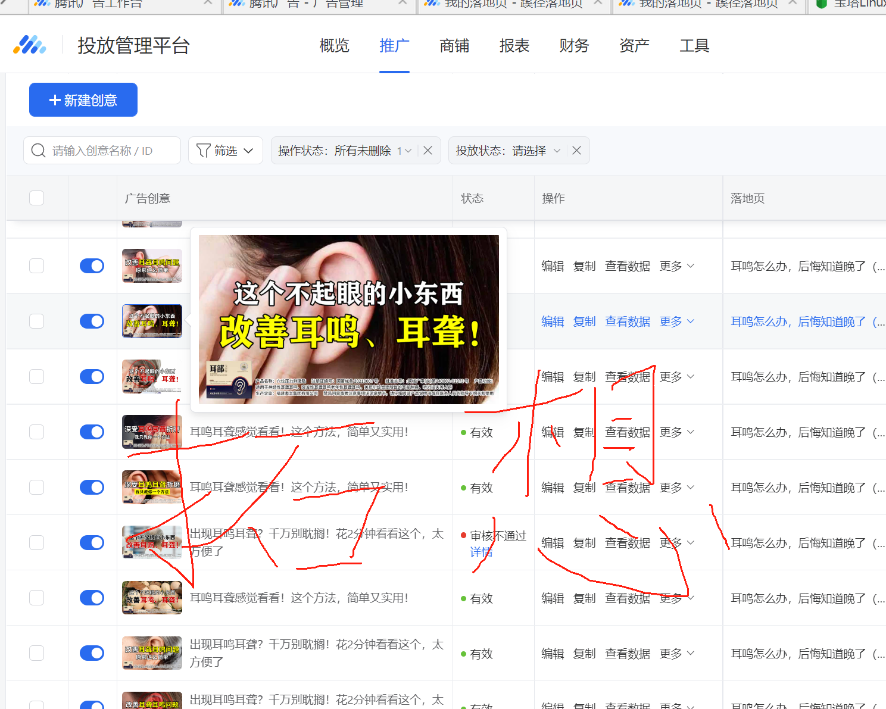Click the 状态 column header
886x709 pixels.
pos(472,198)
